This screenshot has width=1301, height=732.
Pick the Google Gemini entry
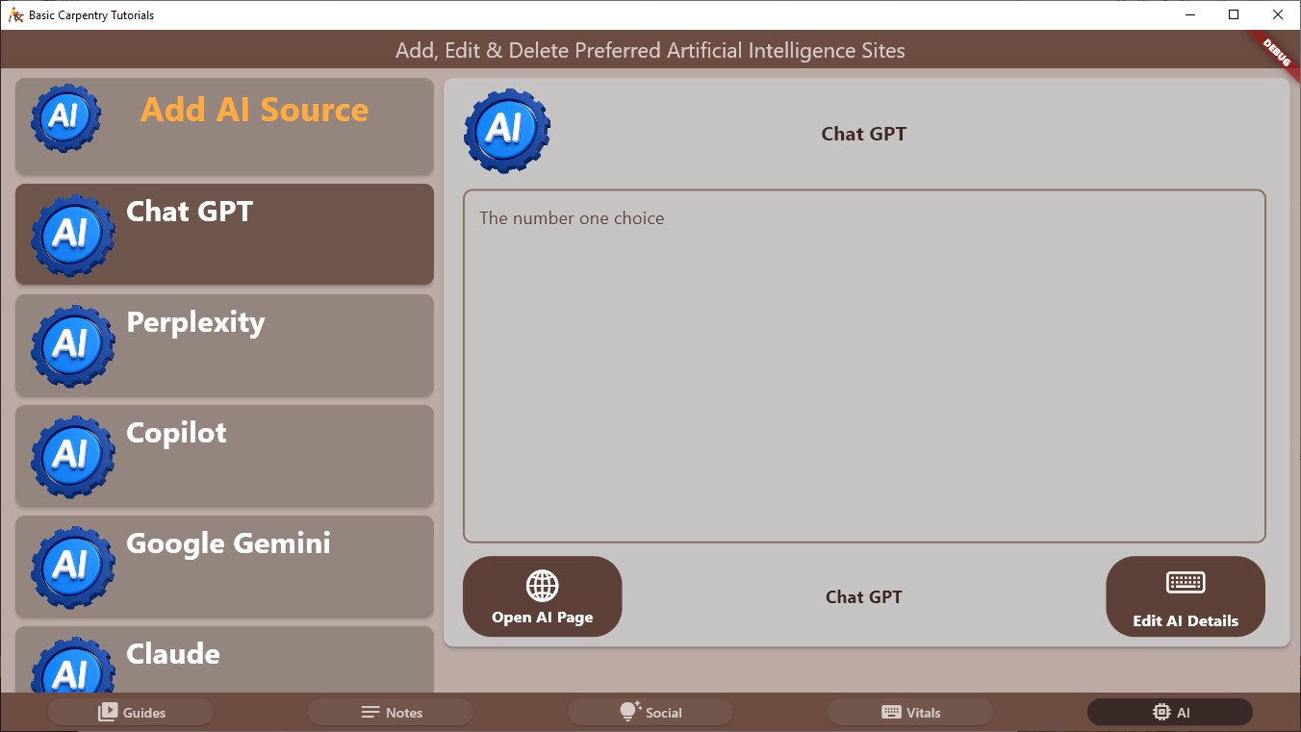click(224, 566)
